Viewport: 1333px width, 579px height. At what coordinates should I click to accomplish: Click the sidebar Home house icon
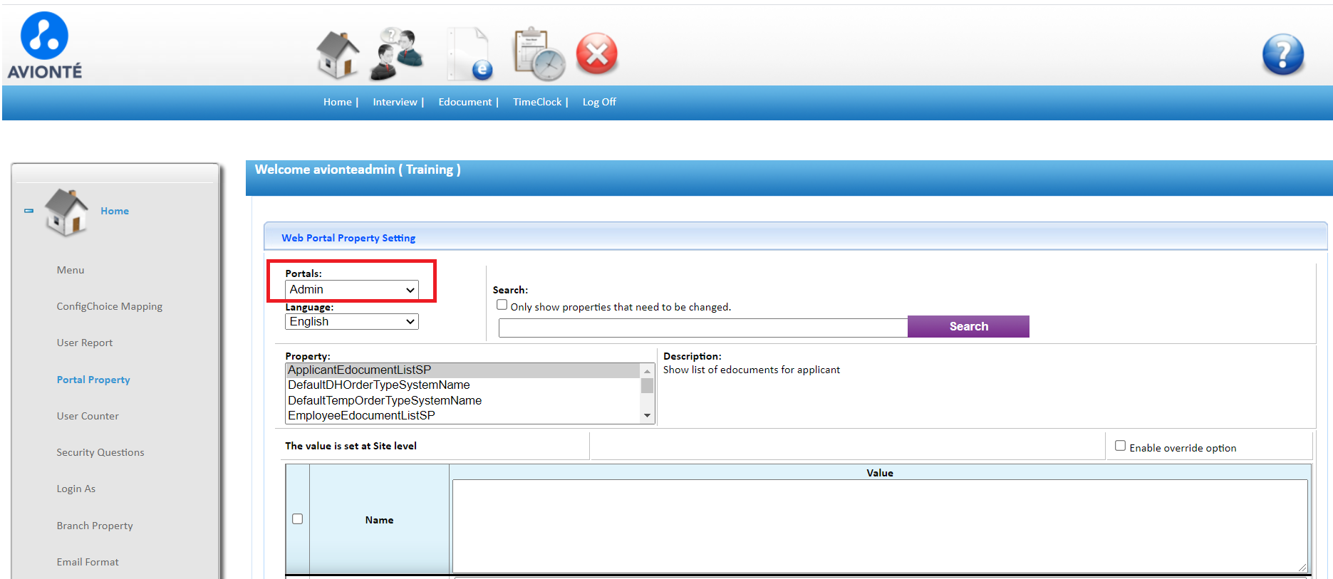click(66, 212)
